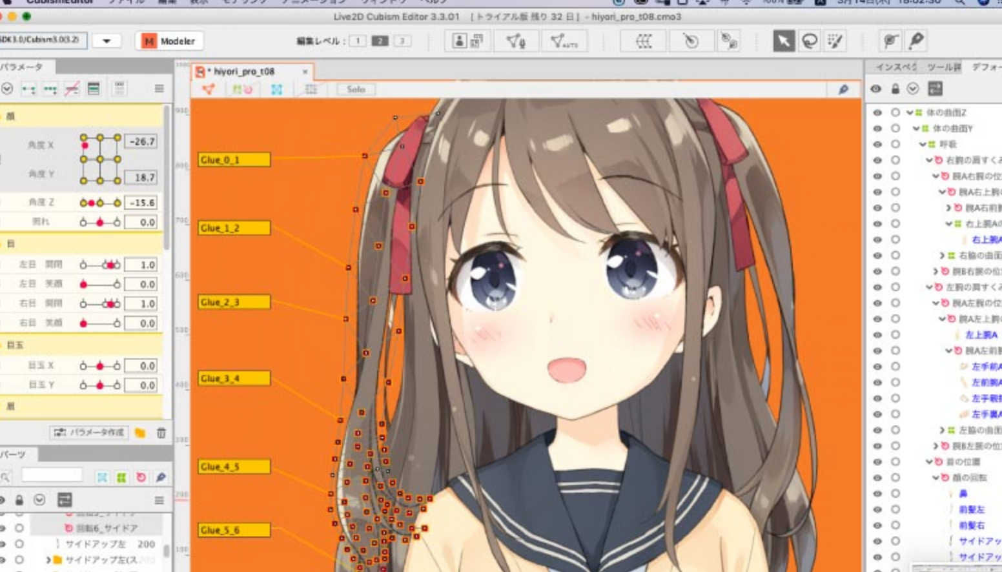Select edit level 2
Viewport: 1002px width, 572px height.
click(380, 41)
